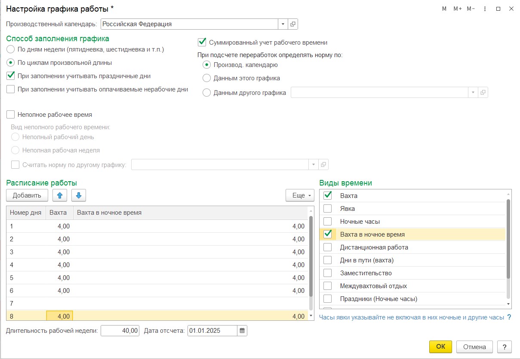520x359 pixels.
Task: Click the Длительность рабочей недели field
Action: click(x=120, y=331)
